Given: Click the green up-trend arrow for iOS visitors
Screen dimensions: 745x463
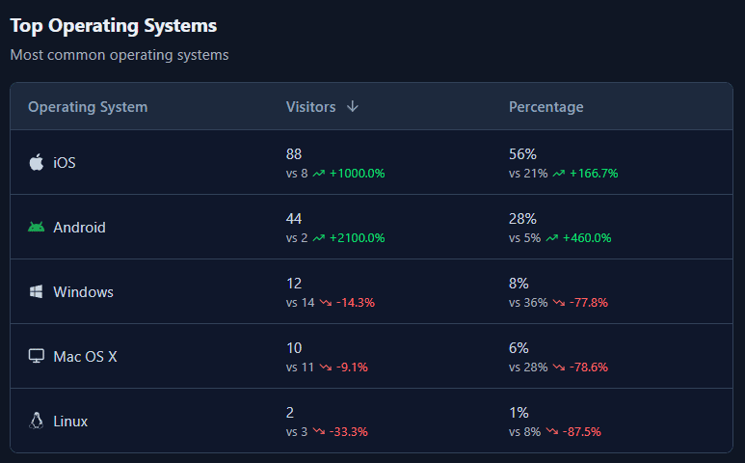Looking at the screenshot, I should (319, 174).
